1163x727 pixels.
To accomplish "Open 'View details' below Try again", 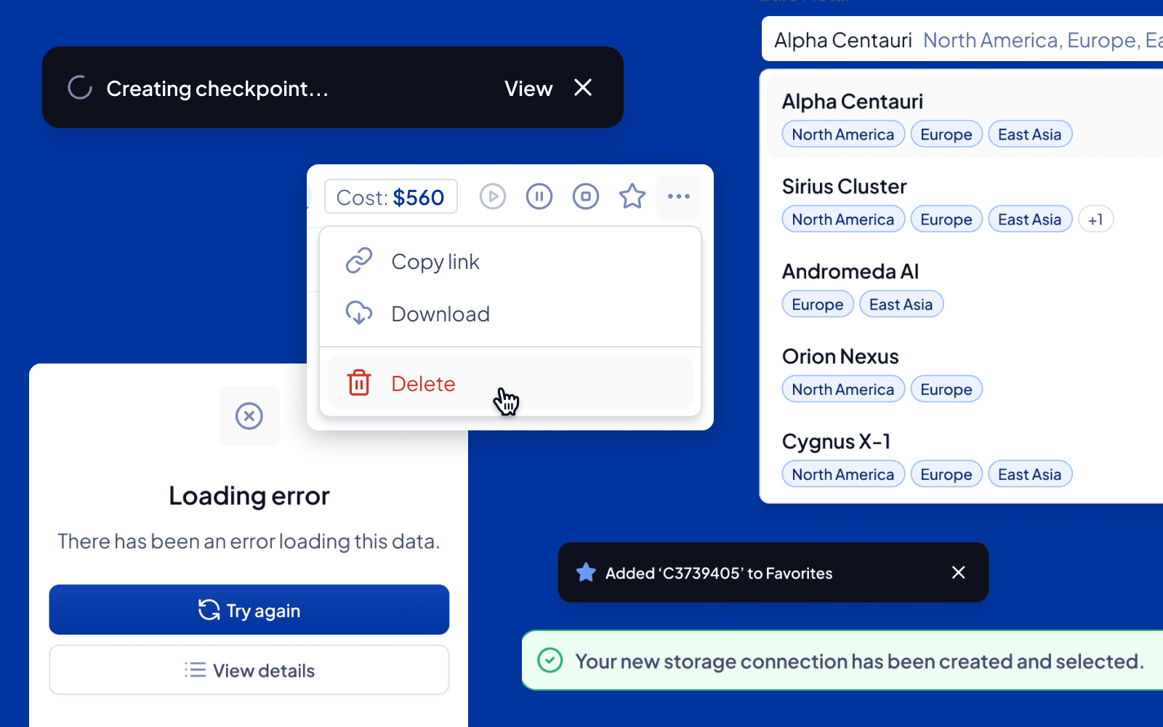I will 249,670.
